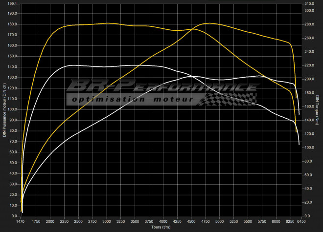Click the 'optimisation moteur' watermark text
Screen dimensions: 323x232
click(x=132, y=99)
